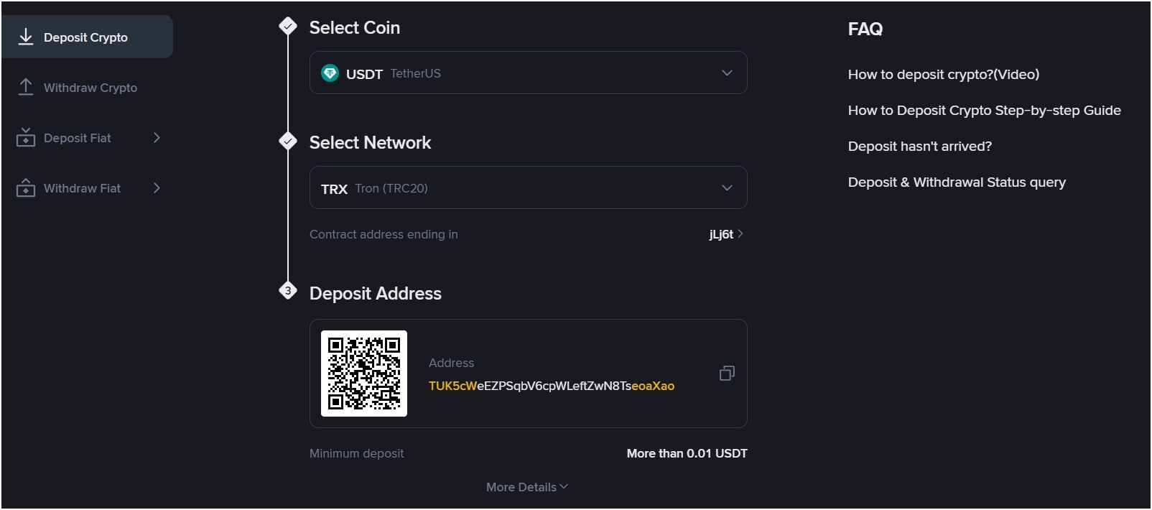
Task: Expand the contract address ending in jLj6t
Action: click(727, 233)
